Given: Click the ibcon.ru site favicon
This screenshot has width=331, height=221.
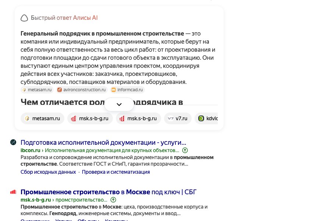Looking at the screenshot, I should tap(13, 142).
